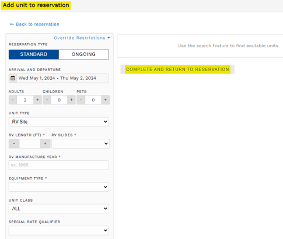Click the RV Manufacture Year input field
This screenshot has width=283, height=239.
point(59,165)
